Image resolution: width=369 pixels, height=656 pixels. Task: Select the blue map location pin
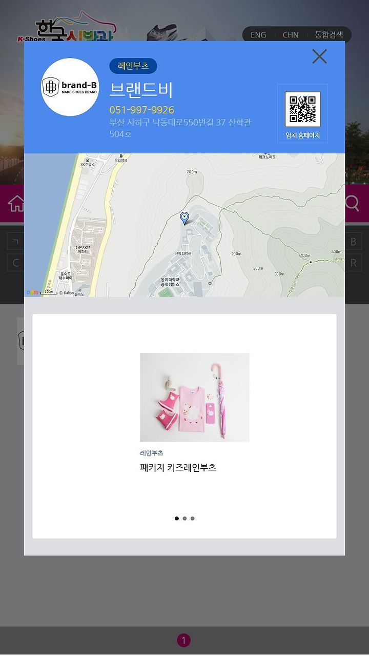184,218
